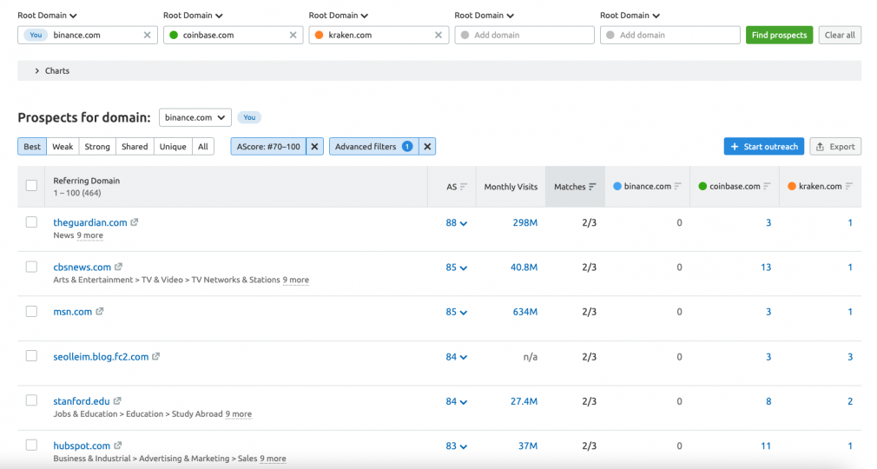Click the Find prospects button
Viewport: 877px width, 469px height.
click(779, 35)
